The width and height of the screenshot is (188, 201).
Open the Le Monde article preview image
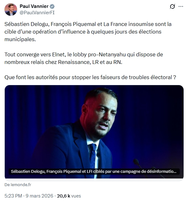(x=94, y=132)
